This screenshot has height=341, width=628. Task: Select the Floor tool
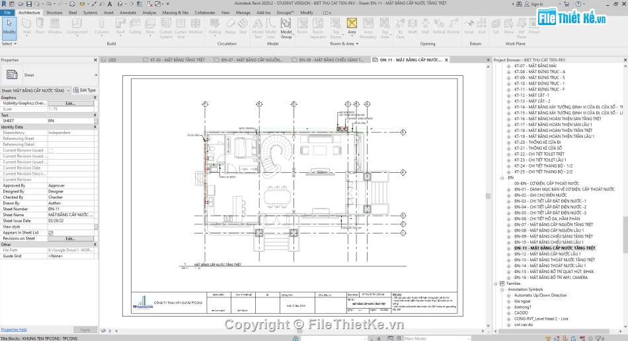(150, 27)
